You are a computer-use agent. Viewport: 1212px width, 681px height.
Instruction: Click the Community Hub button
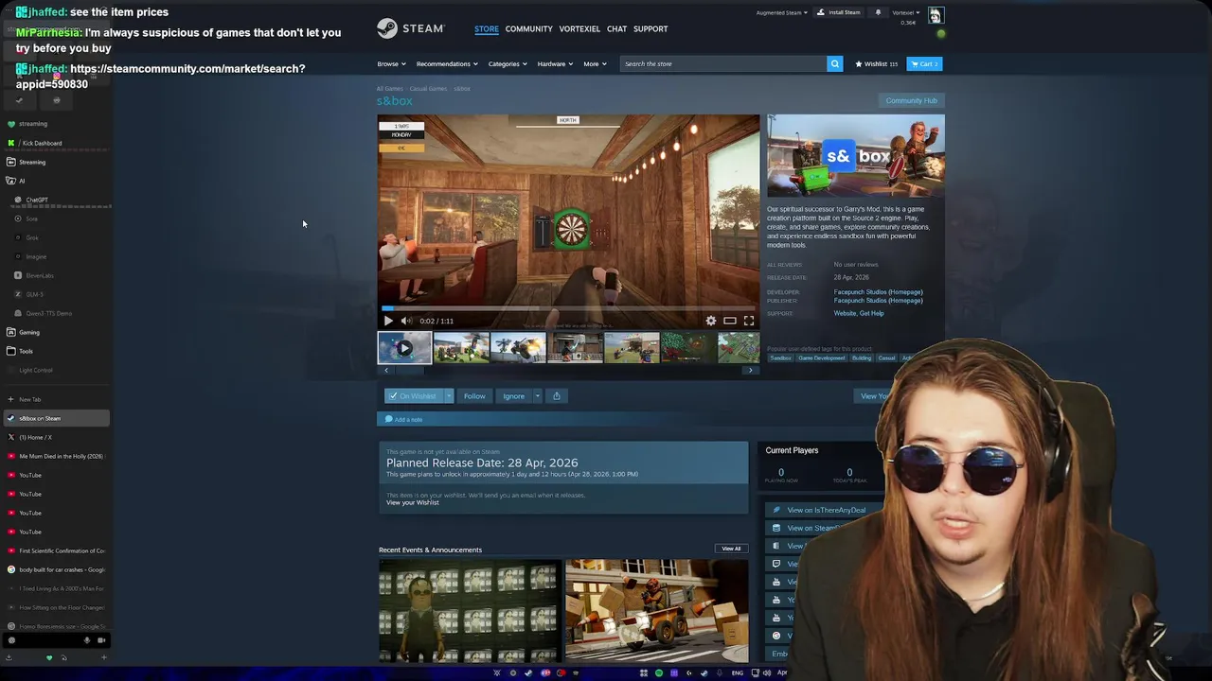tap(911, 100)
